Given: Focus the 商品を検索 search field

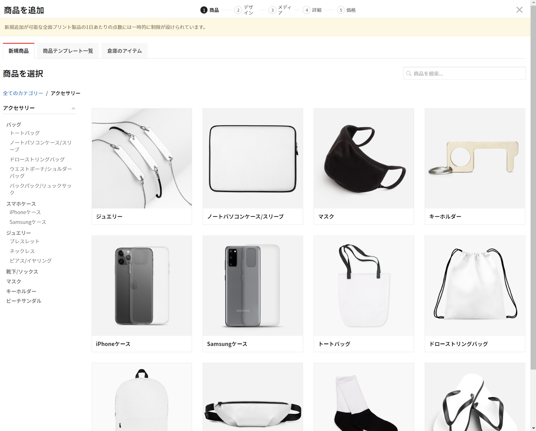Looking at the screenshot, I should (464, 73).
